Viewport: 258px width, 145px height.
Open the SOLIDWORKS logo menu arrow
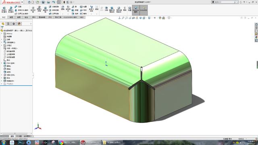[x=22, y=2]
